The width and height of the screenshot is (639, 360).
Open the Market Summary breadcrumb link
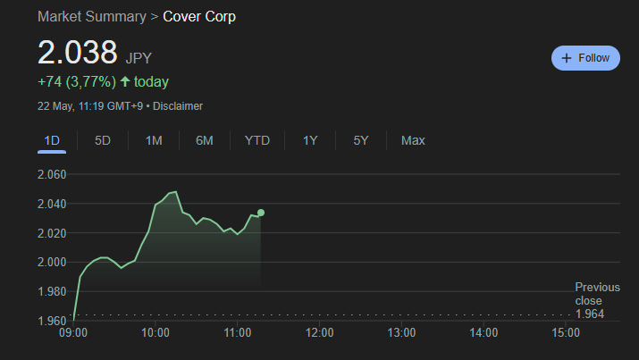tap(92, 17)
